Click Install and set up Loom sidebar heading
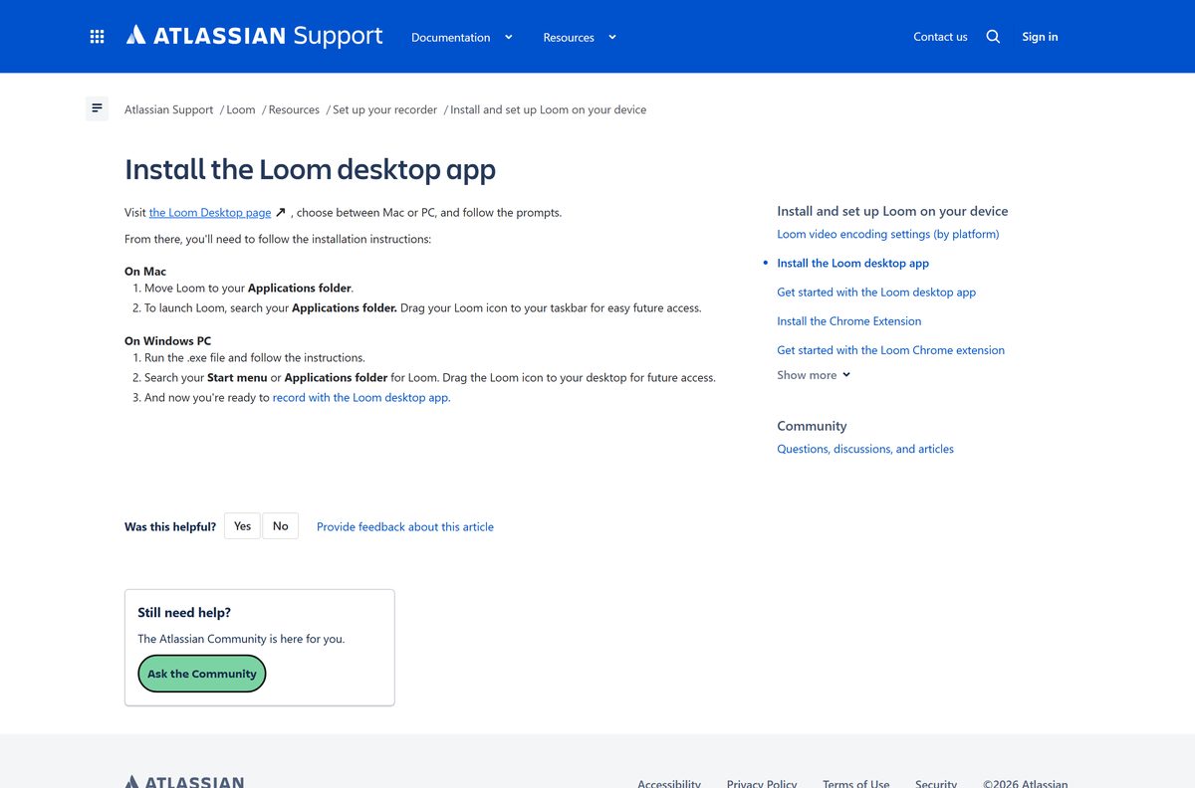1195x788 pixels. (892, 211)
